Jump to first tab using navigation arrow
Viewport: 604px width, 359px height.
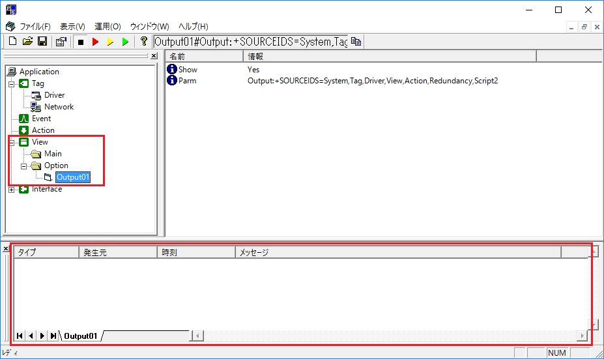click(x=20, y=336)
